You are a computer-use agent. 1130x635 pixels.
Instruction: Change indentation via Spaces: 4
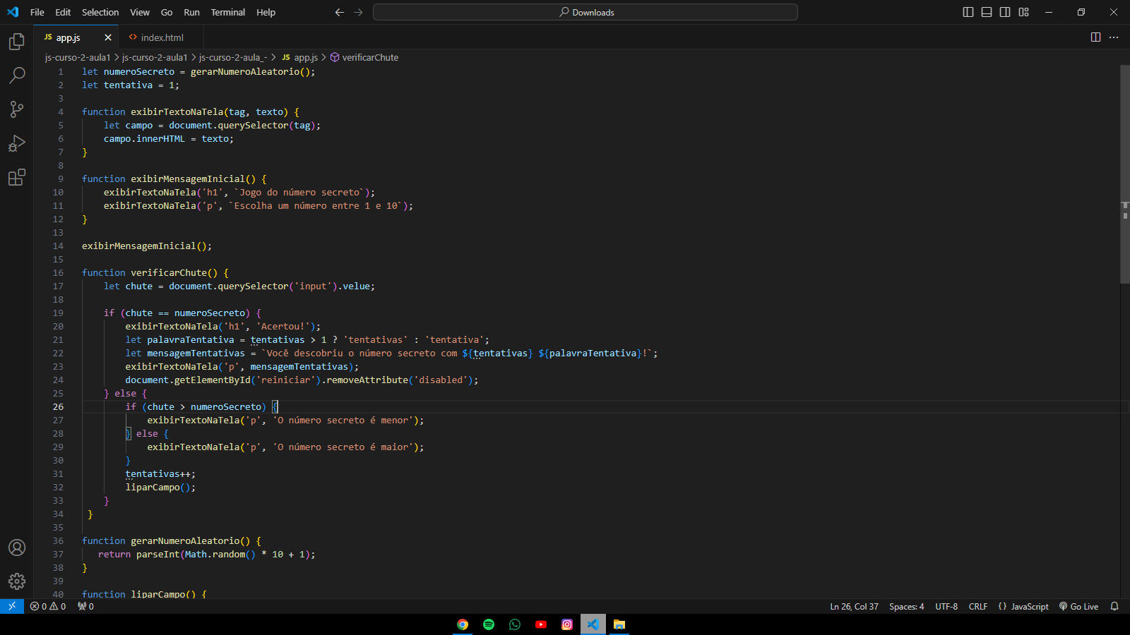pyautogui.click(x=906, y=606)
